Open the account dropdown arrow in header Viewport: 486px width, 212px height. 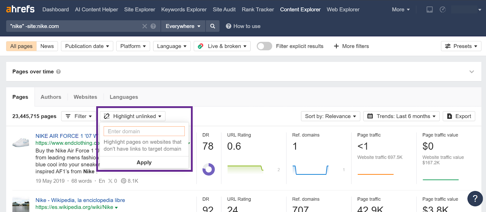tap(480, 10)
